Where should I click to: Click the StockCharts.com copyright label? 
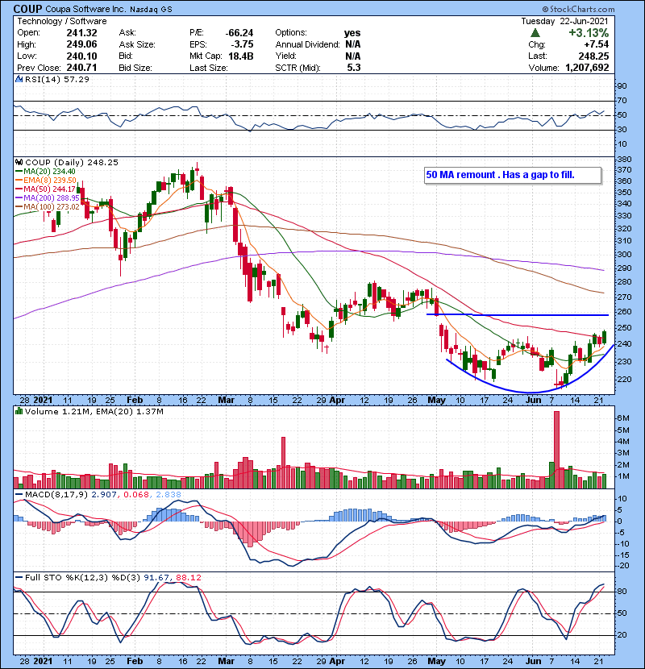pyautogui.click(x=579, y=9)
